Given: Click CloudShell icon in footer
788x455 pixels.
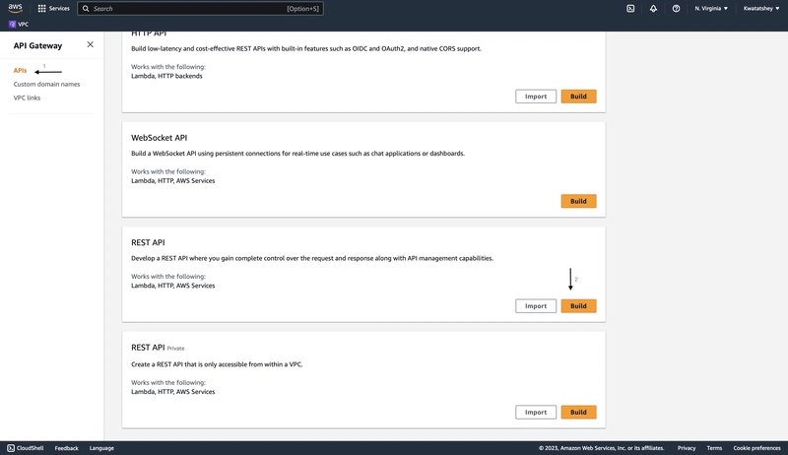Looking at the screenshot, I should pyautogui.click(x=11, y=448).
